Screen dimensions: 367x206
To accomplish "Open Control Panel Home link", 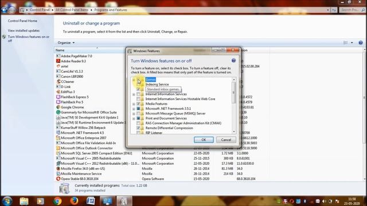I will tap(22, 21).
